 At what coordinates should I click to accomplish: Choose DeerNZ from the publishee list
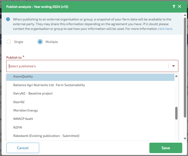90,102
